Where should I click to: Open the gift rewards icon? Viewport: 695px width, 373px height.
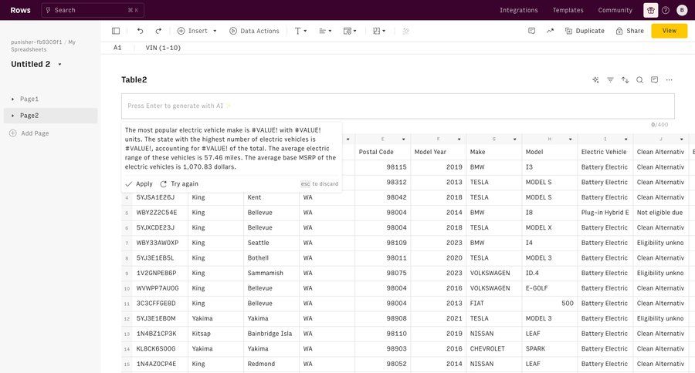click(x=651, y=10)
